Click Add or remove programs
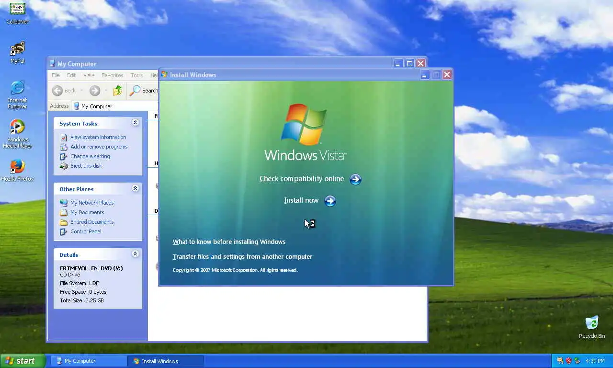This screenshot has width=613, height=368. [99, 147]
